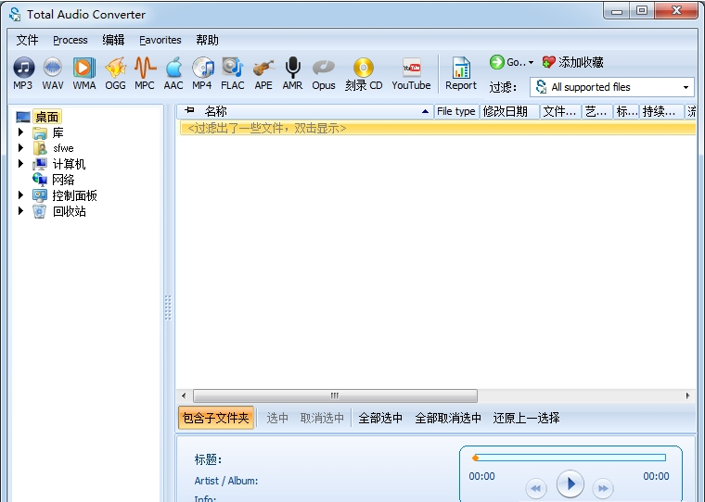Click the pin icon in list header
The width and height of the screenshot is (705, 502).
coord(190,110)
